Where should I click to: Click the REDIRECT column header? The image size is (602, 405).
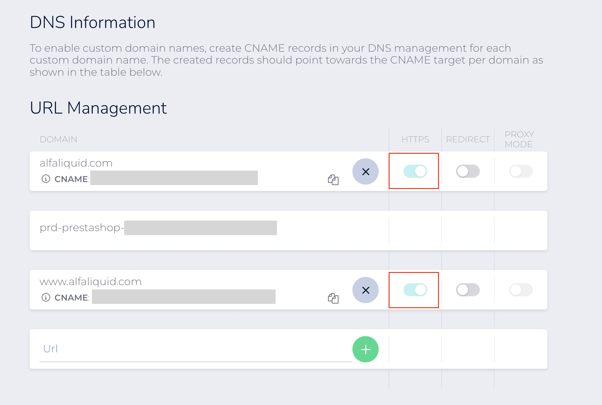[468, 139]
